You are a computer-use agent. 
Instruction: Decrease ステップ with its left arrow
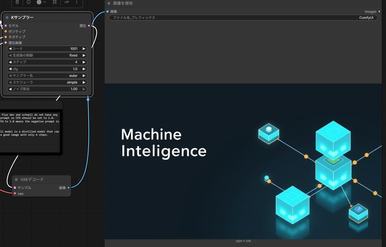10,62
